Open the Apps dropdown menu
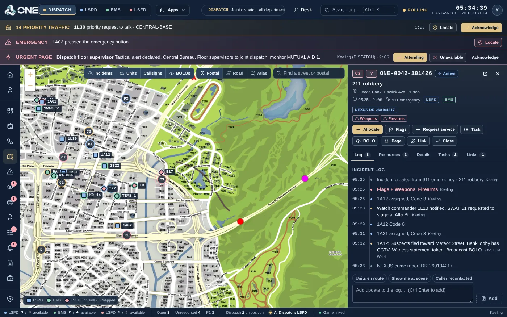The image size is (507, 317). [x=173, y=10]
